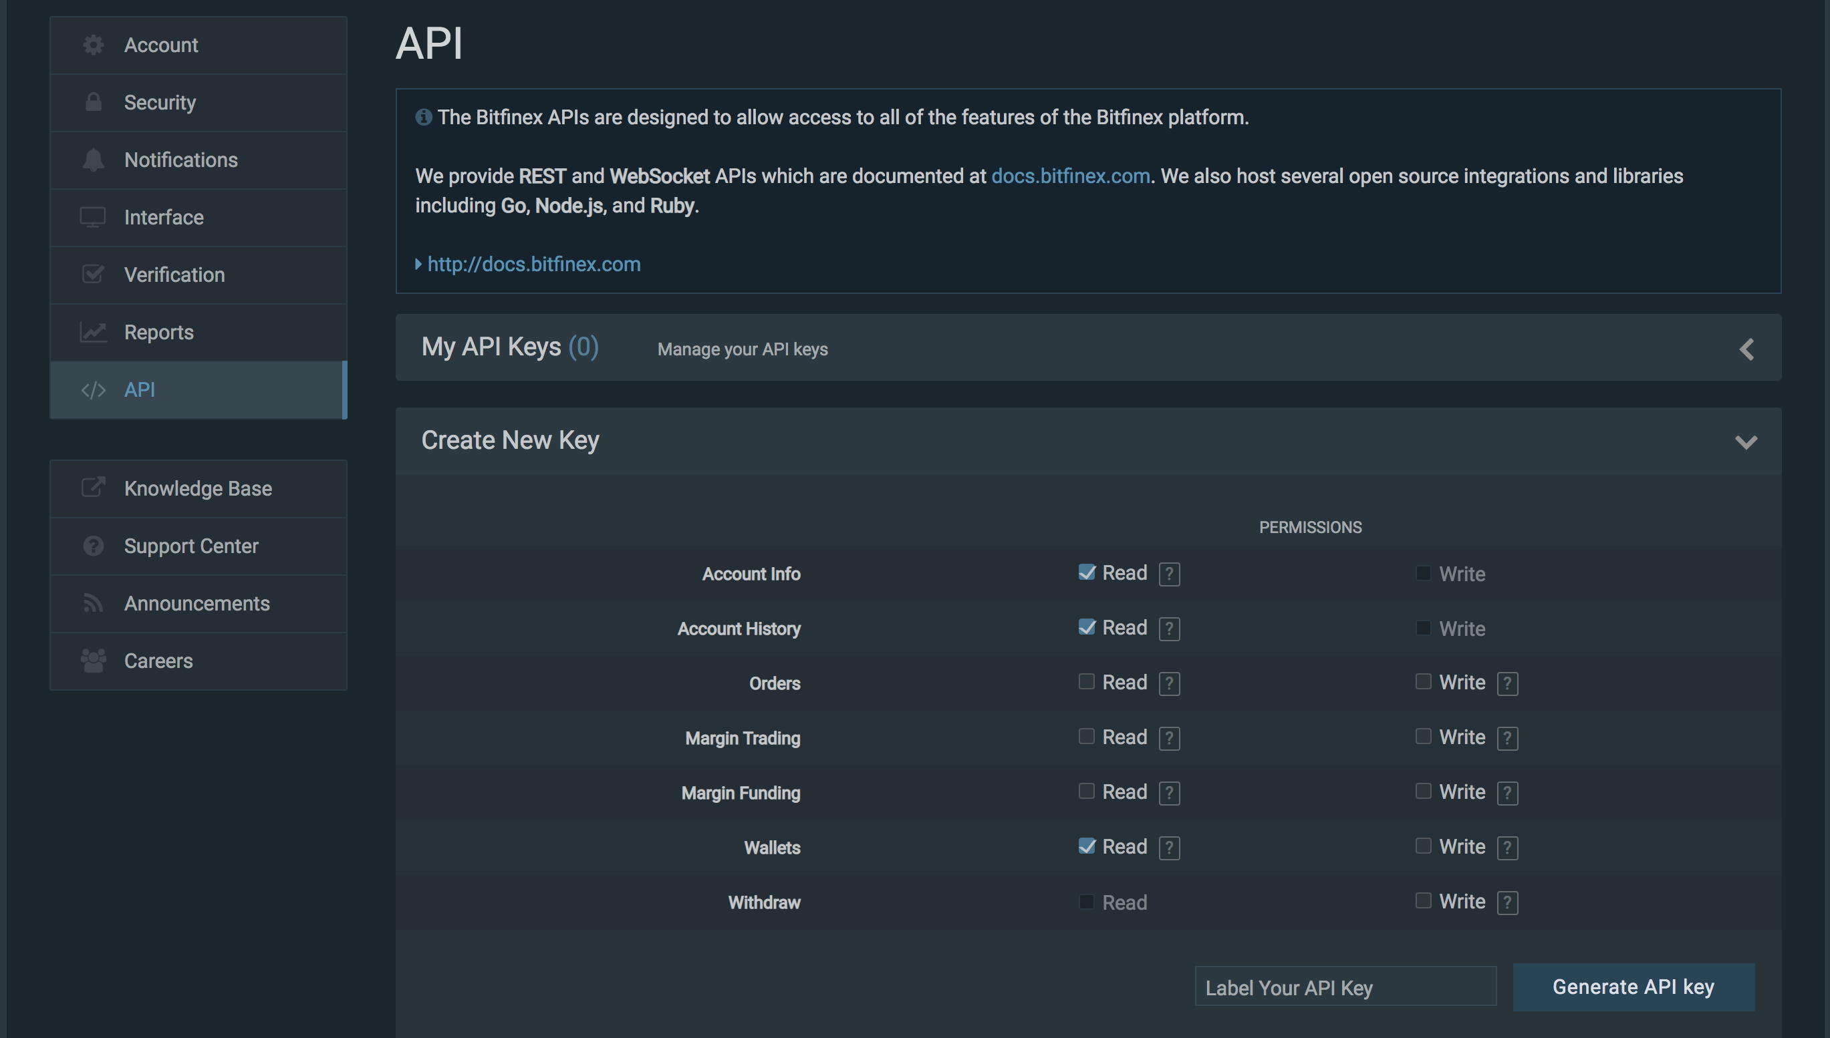Click the 'Margin Funding' row label

coord(741,794)
